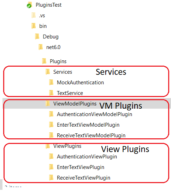Screen dimensions: 171x193
Task: Select the ViewPlugins folder label
Action: point(67,146)
